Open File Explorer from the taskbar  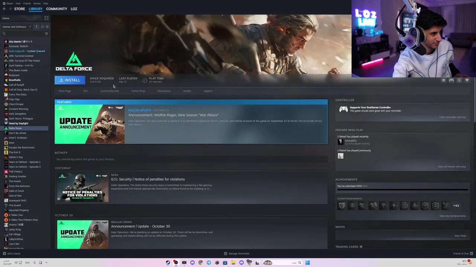(x=233, y=263)
